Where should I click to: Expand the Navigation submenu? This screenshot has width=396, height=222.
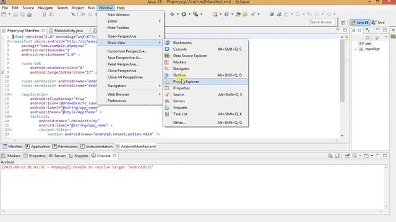pos(131,86)
